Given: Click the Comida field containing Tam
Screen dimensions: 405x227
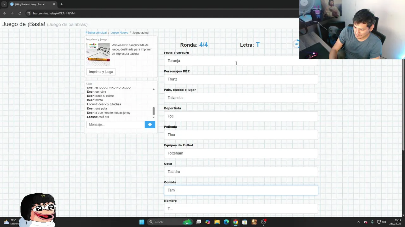Looking at the screenshot, I should pyautogui.click(x=241, y=190).
